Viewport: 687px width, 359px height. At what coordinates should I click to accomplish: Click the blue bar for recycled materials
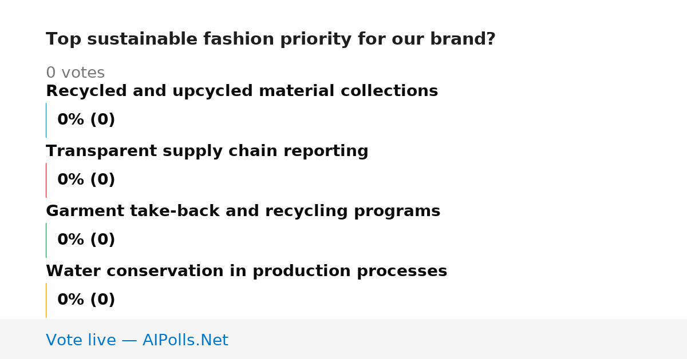(46, 120)
